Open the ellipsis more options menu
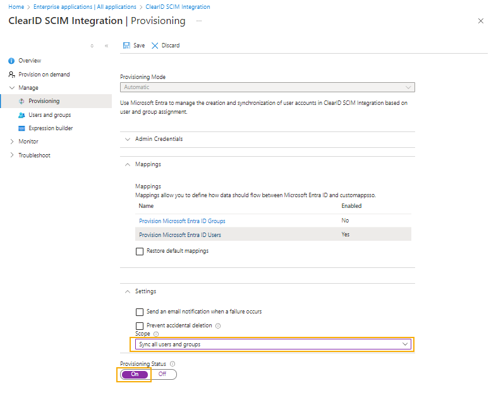 pos(199,21)
